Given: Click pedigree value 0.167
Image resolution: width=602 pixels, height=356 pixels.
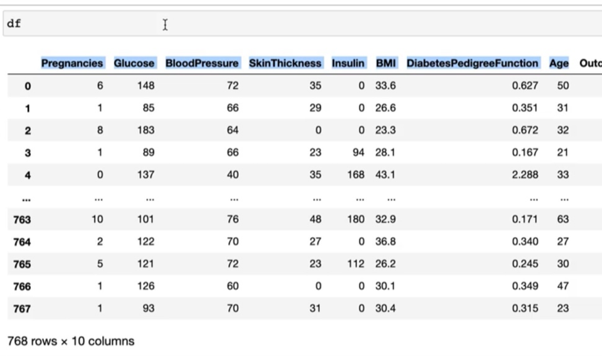Looking at the screenshot, I should pyautogui.click(x=525, y=152).
